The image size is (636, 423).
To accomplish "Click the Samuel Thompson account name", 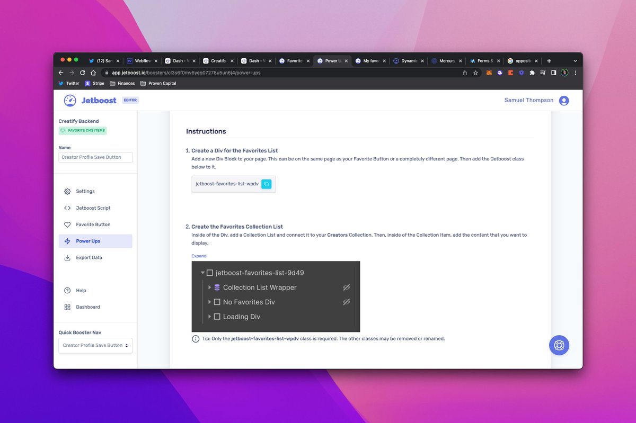I will click(x=529, y=100).
